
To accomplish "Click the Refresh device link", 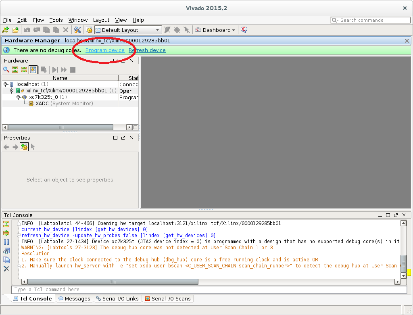I will 147,50.
